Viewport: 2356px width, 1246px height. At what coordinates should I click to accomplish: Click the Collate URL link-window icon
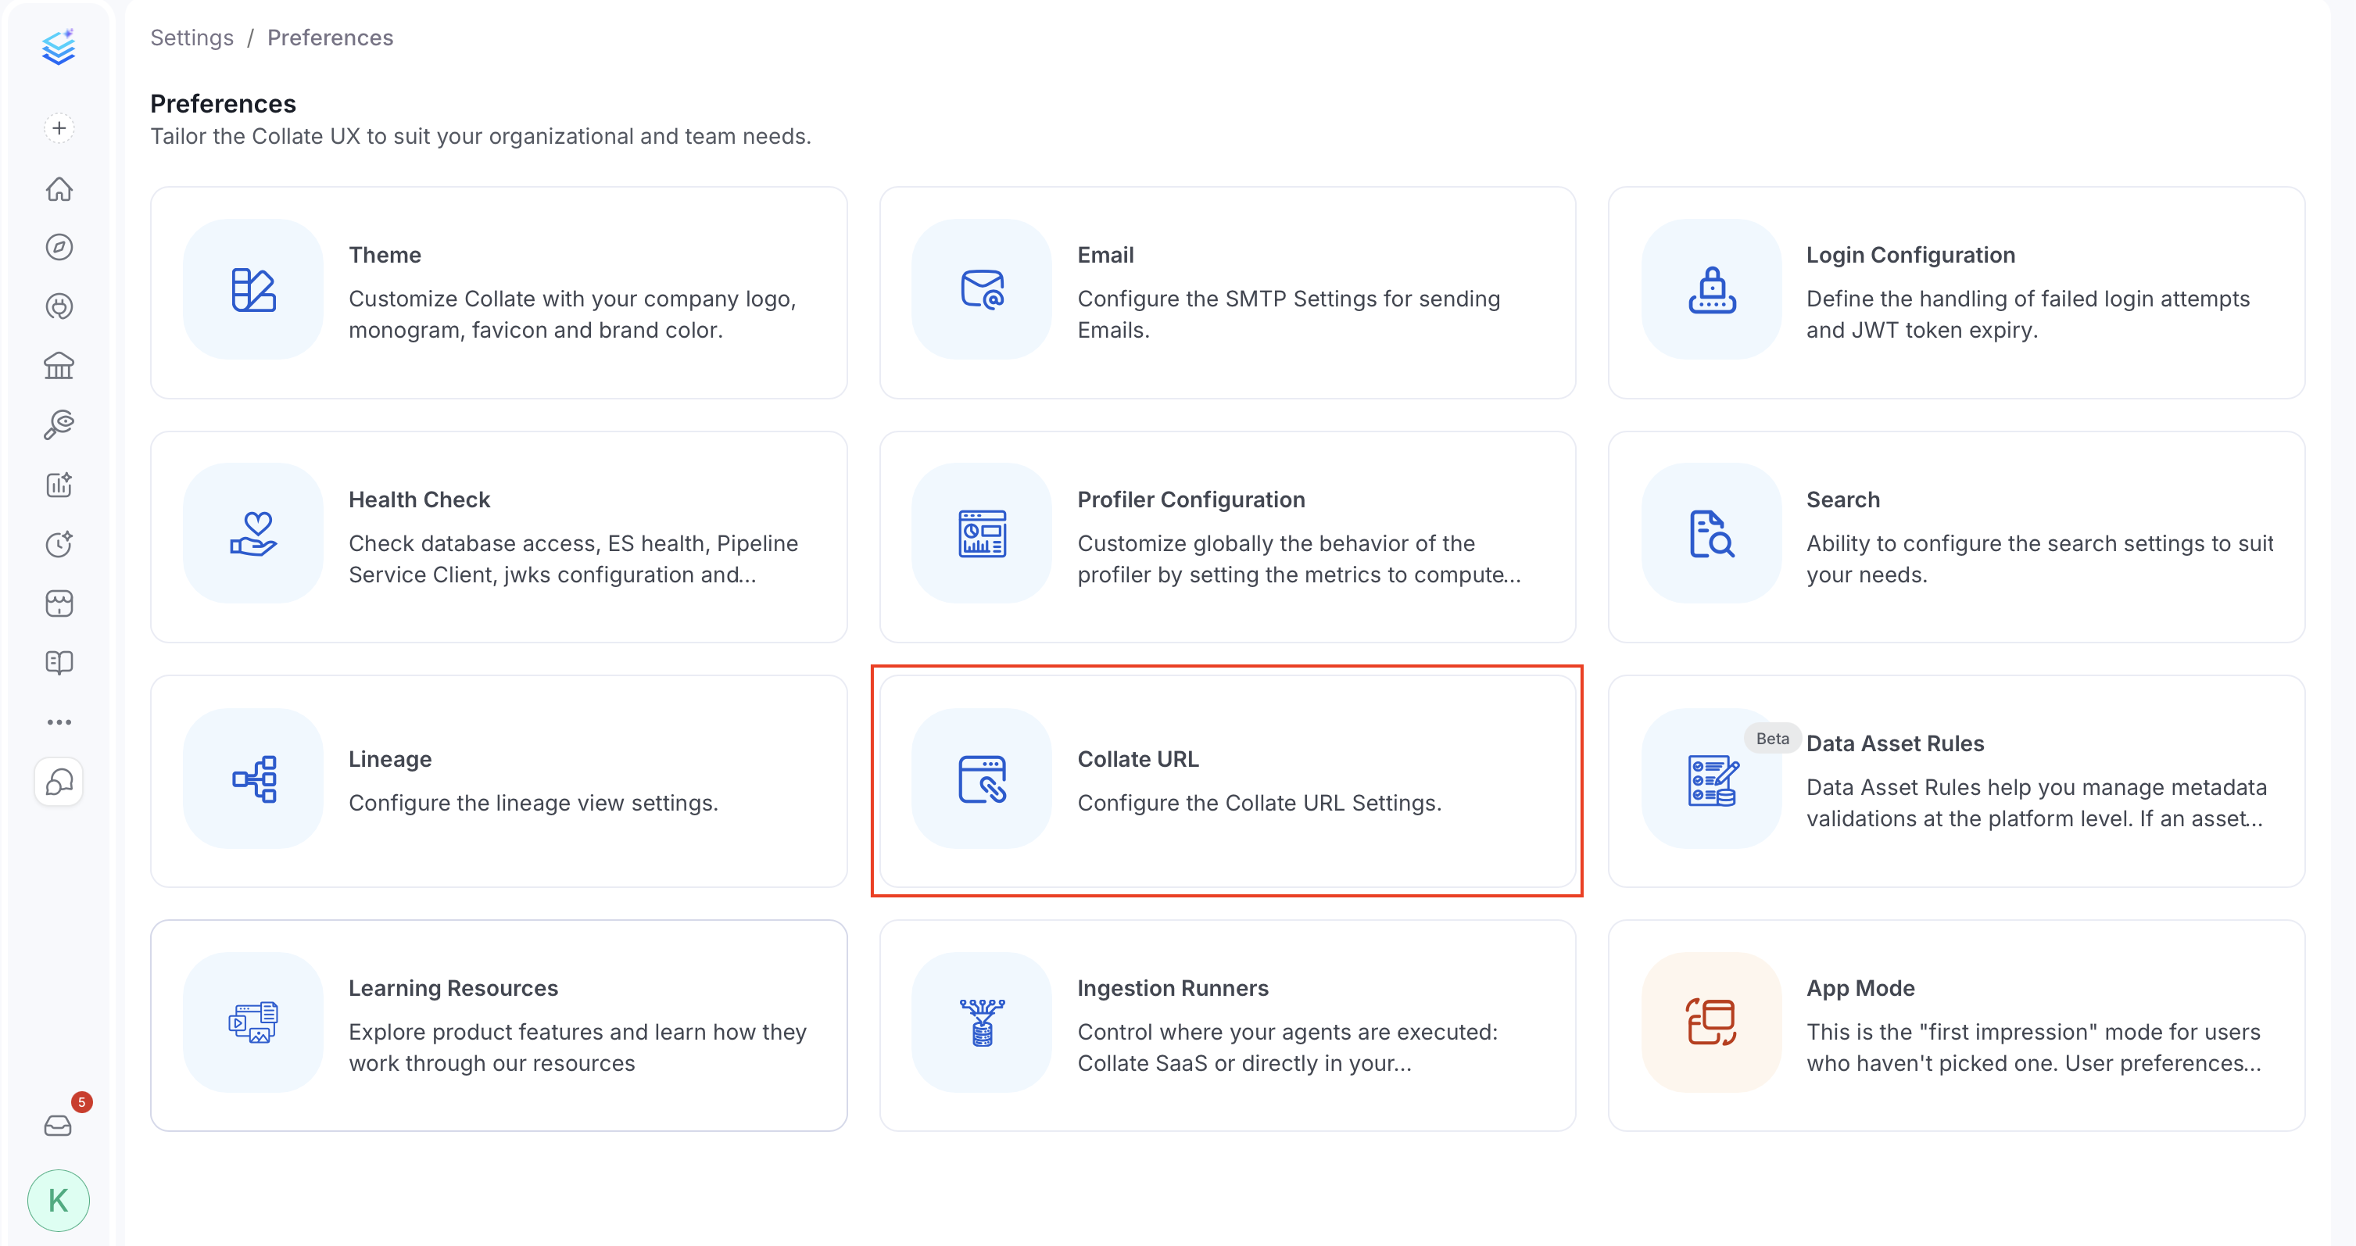[x=983, y=779]
